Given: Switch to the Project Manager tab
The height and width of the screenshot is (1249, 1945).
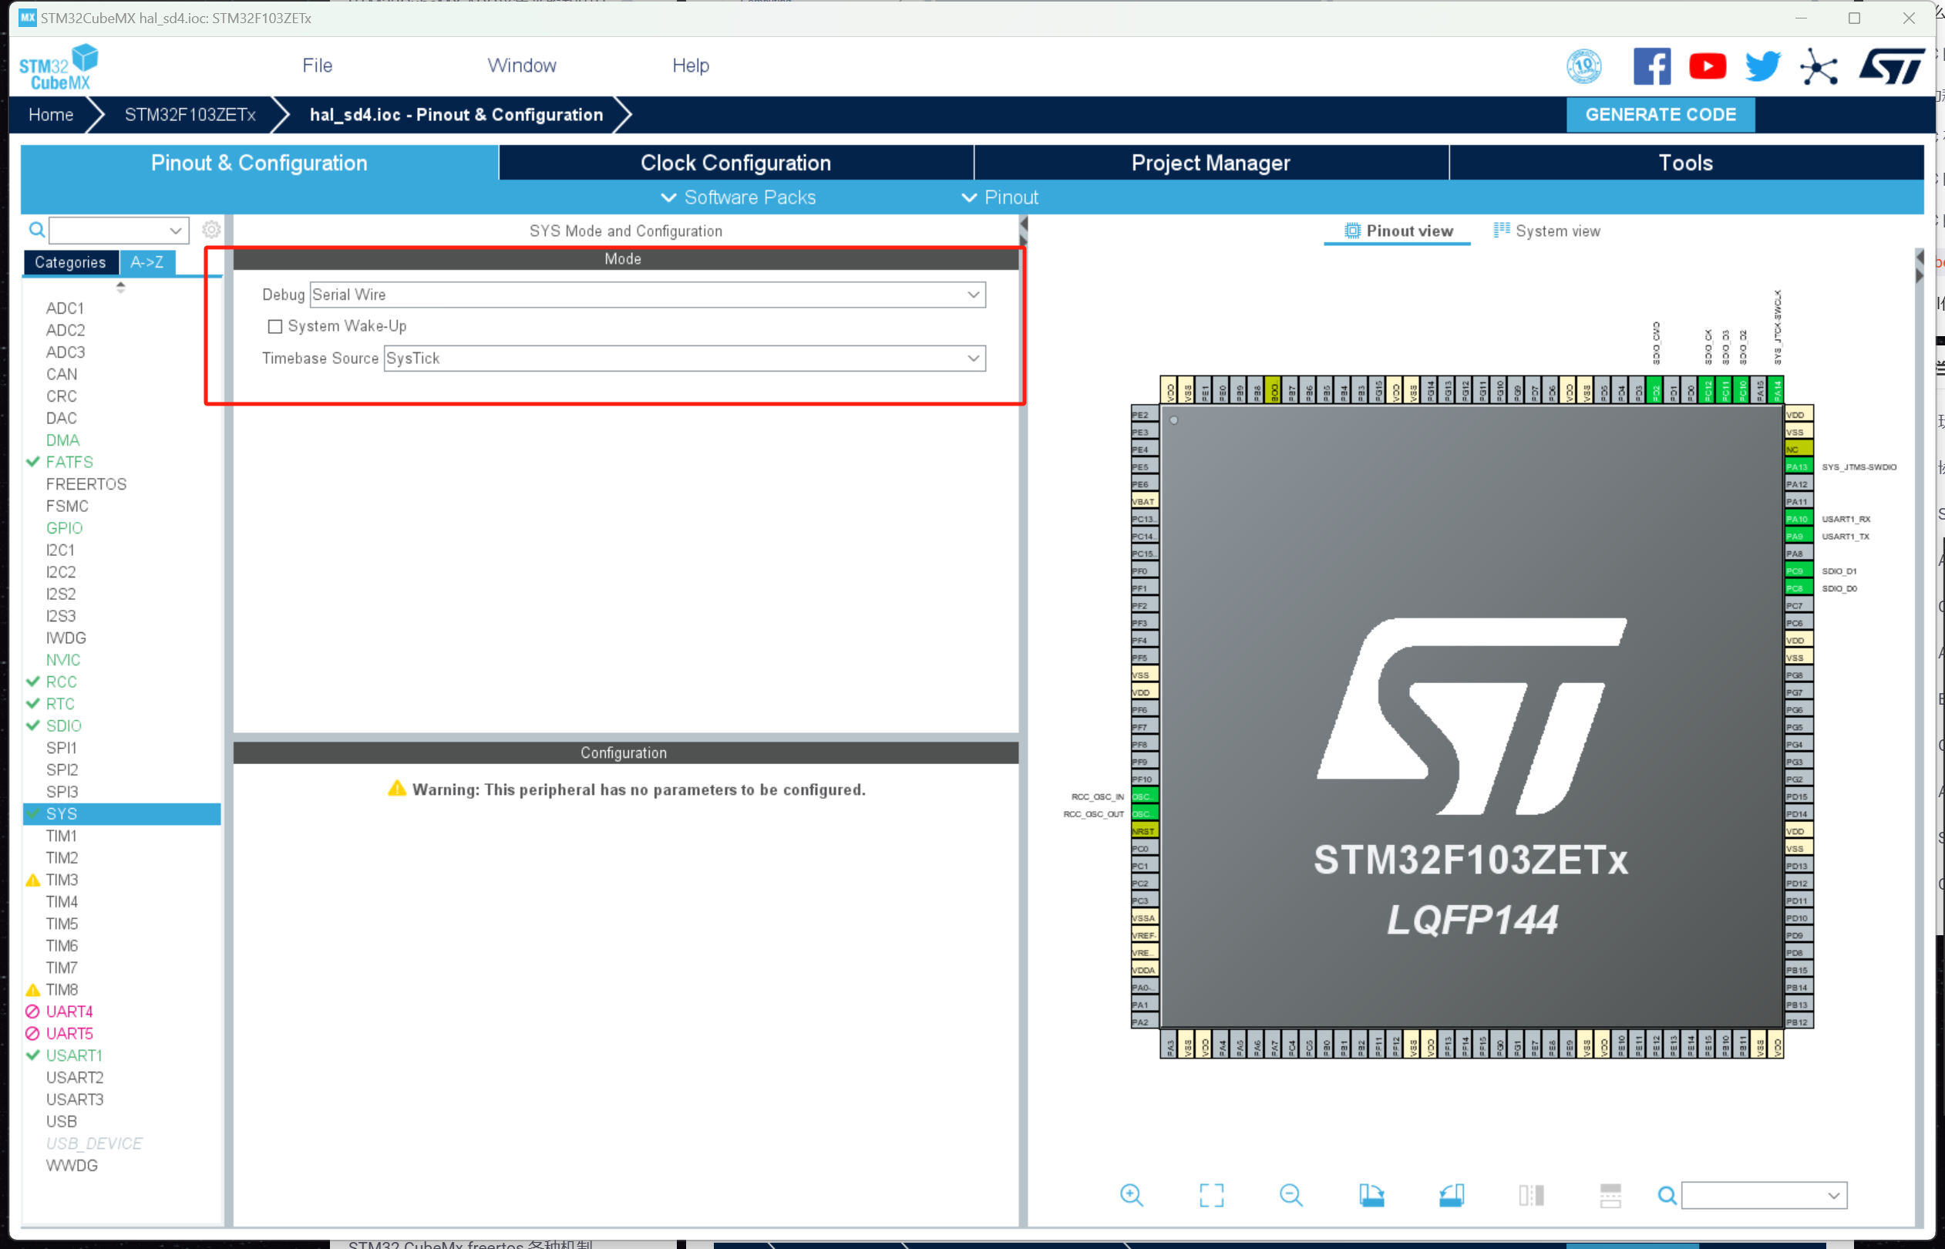Looking at the screenshot, I should 1210,163.
